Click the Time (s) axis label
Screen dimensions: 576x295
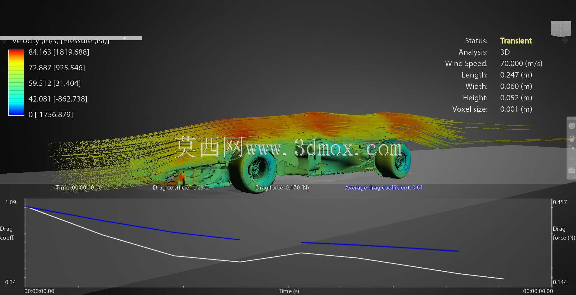(289, 291)
